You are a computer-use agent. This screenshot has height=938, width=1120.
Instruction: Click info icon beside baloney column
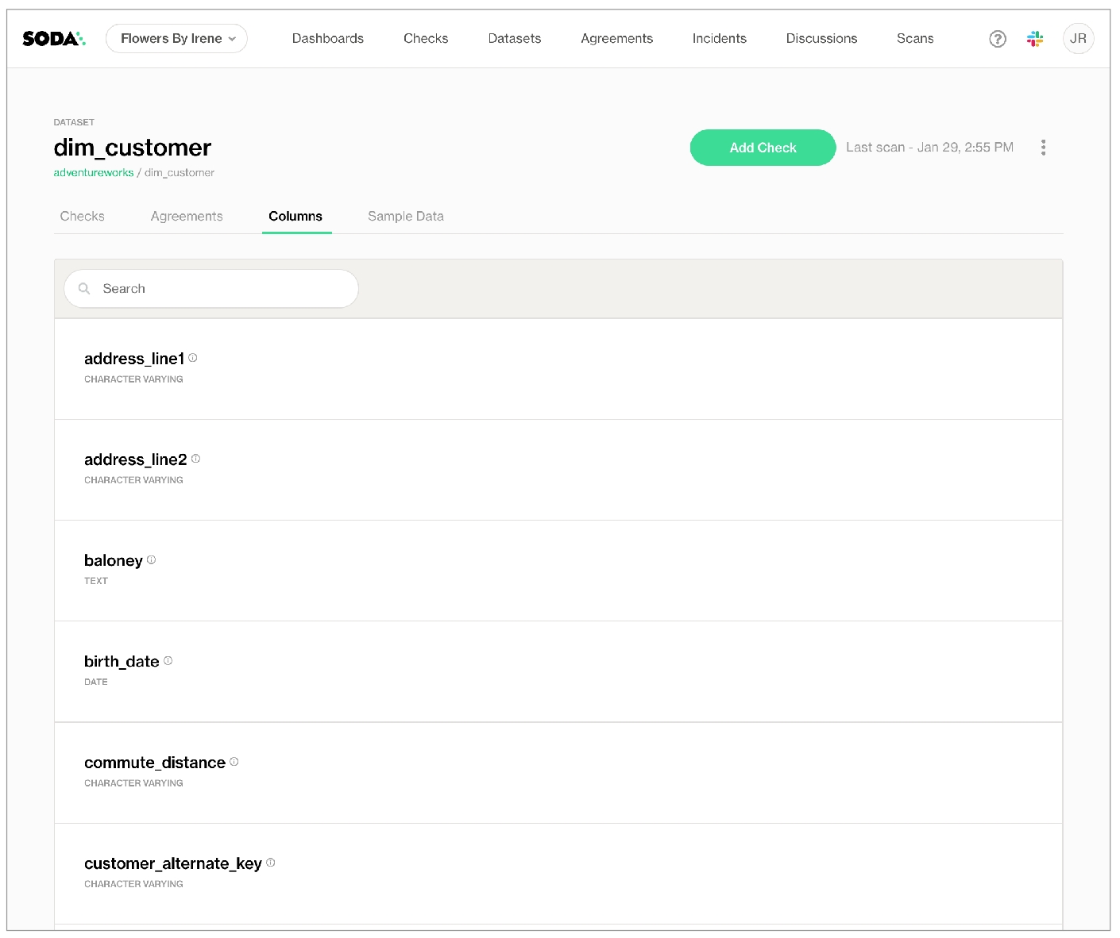[x=152, y=559]
